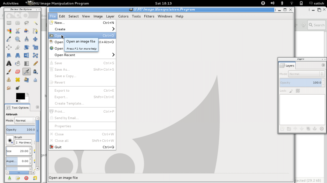The height and width of the screenshot is (183, 327).
Task: Select the Clone stamp tool
Action: [9, 80]
